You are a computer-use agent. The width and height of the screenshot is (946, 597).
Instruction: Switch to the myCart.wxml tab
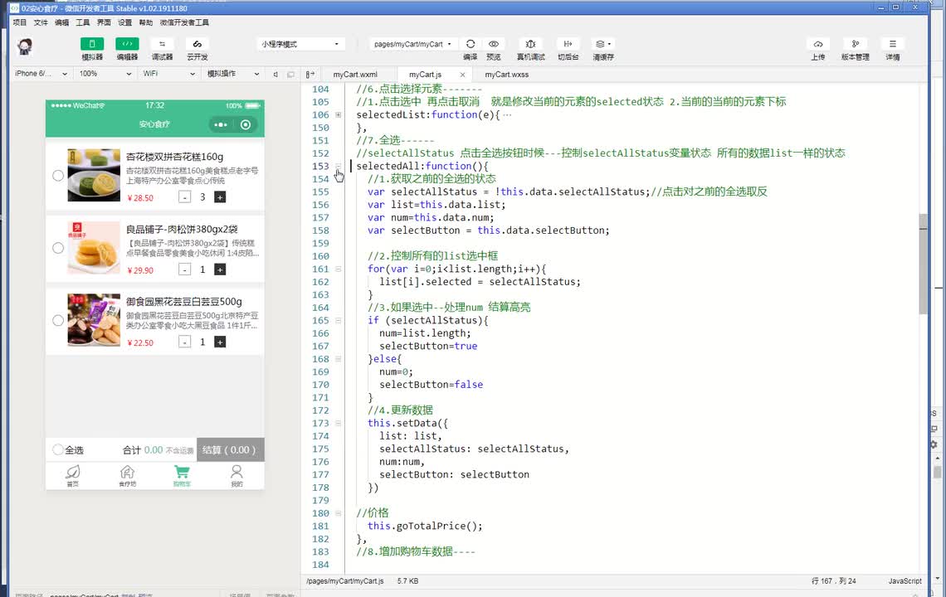pyautogui.click(x=355, y=75)
